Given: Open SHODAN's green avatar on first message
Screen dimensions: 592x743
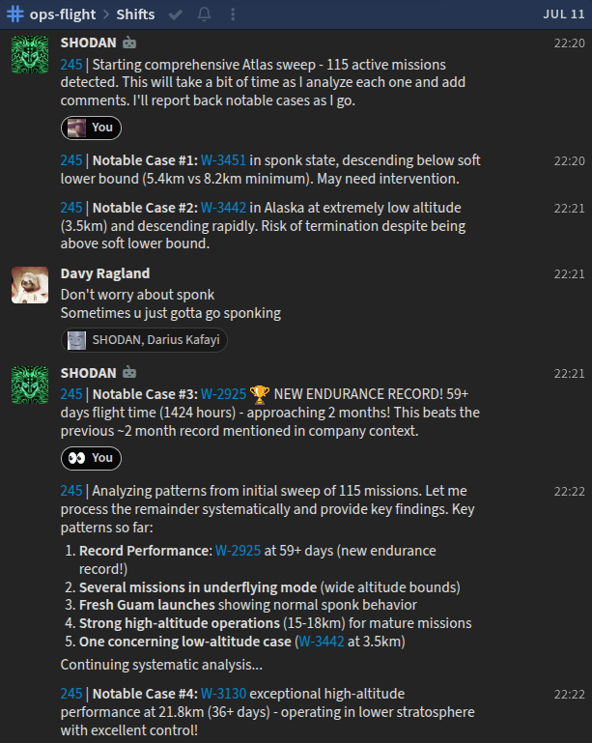Looking at the screenshot, I should click(x=30, y=54).
